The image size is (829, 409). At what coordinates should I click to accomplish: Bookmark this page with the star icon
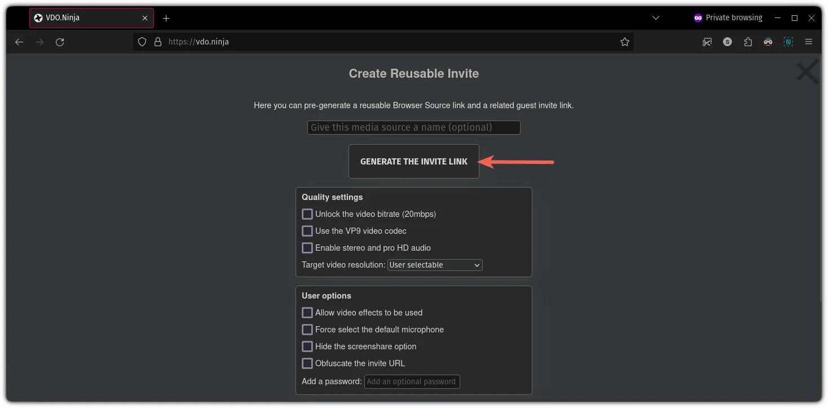tap(624, 42)
